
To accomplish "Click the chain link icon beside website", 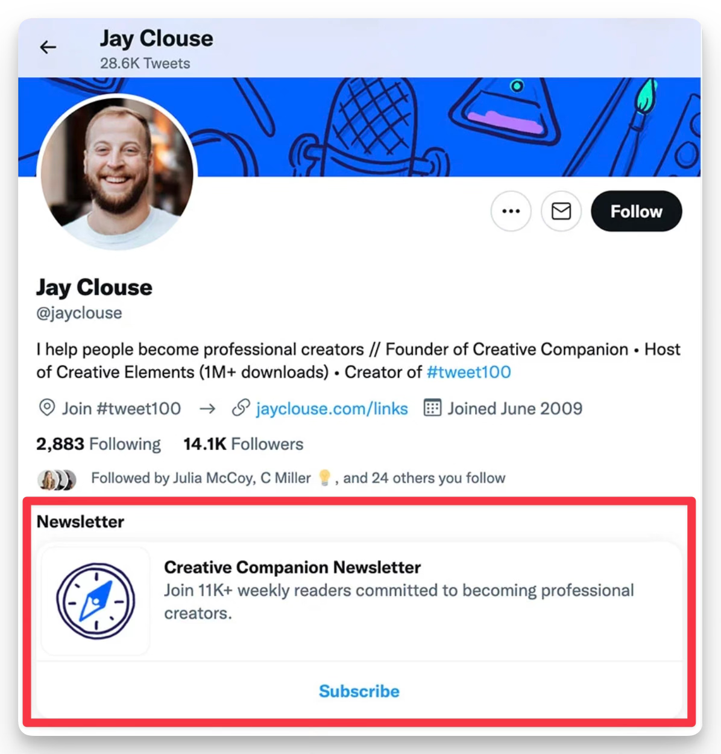I will click(x=241, y=408).
